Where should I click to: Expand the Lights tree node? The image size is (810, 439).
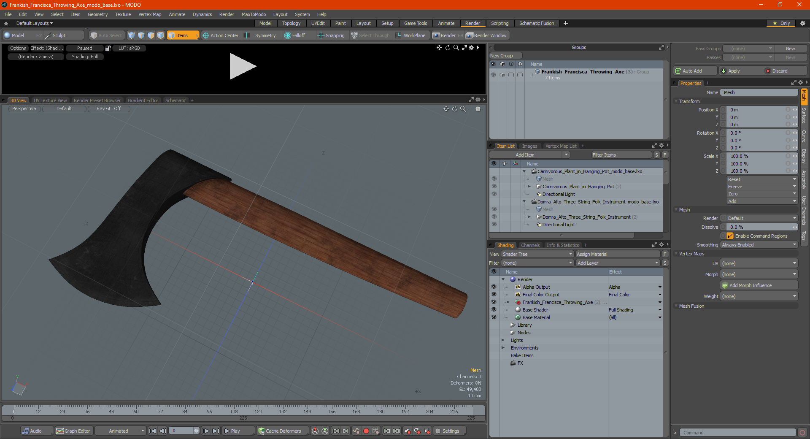[503, 340]
